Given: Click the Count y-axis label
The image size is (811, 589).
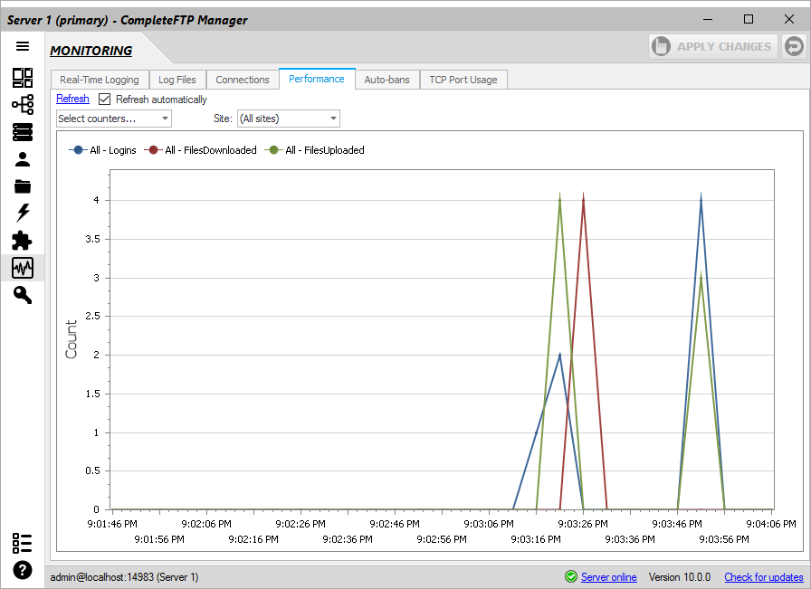Looking at the screenshot, I should coord(71,339).
